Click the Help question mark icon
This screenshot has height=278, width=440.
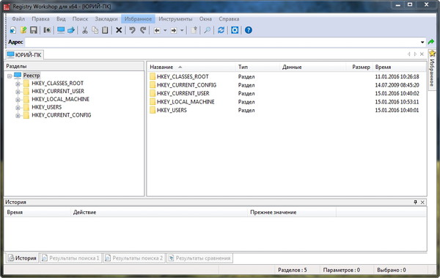(x=249, y=30)
